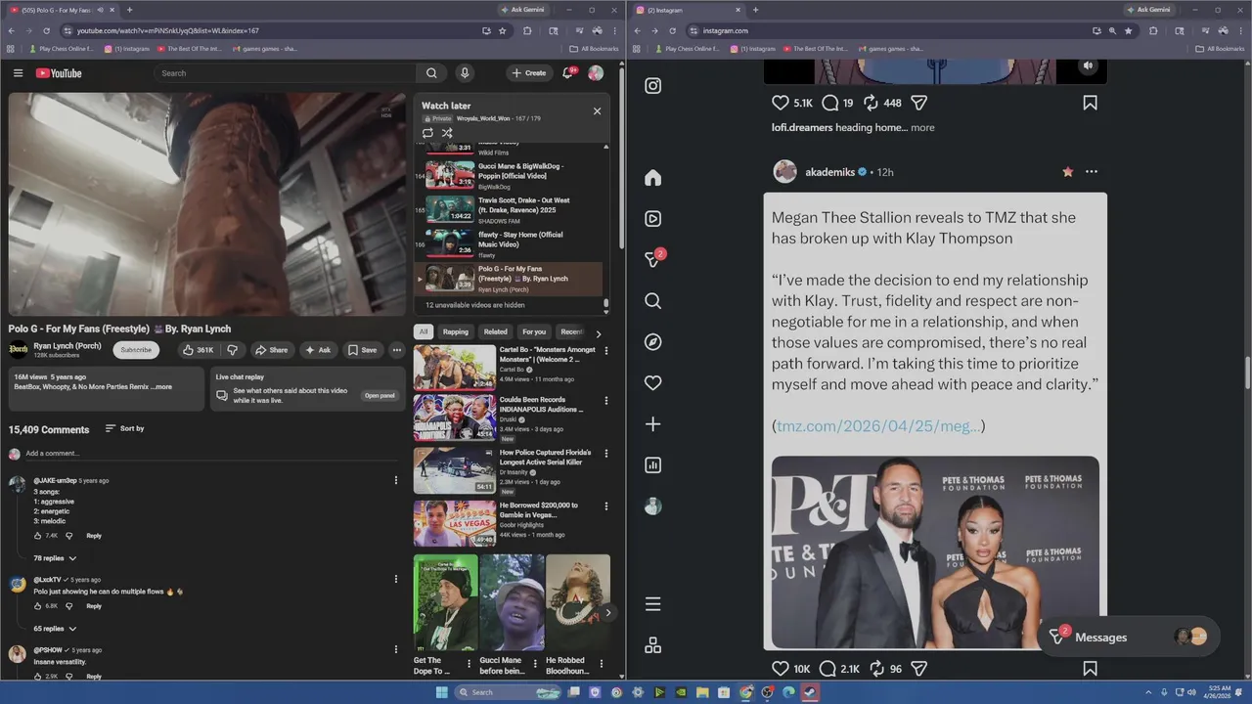Unmute the lofi.dreamers video

[x=1088, y=66]
